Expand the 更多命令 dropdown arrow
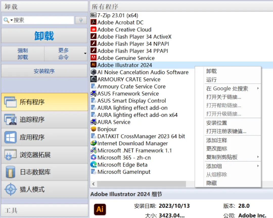 (x=85, y=54)
